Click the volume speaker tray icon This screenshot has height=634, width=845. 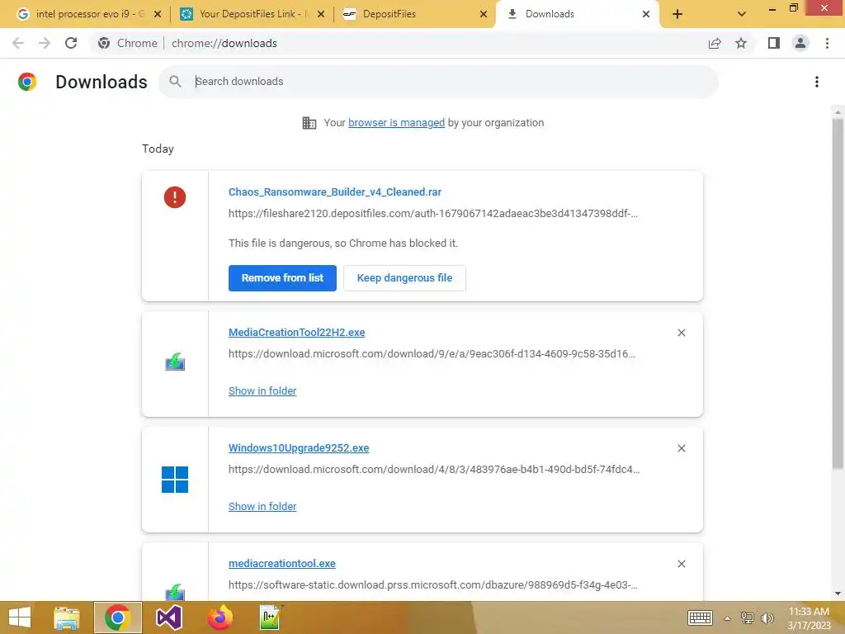tap(767, 617)
